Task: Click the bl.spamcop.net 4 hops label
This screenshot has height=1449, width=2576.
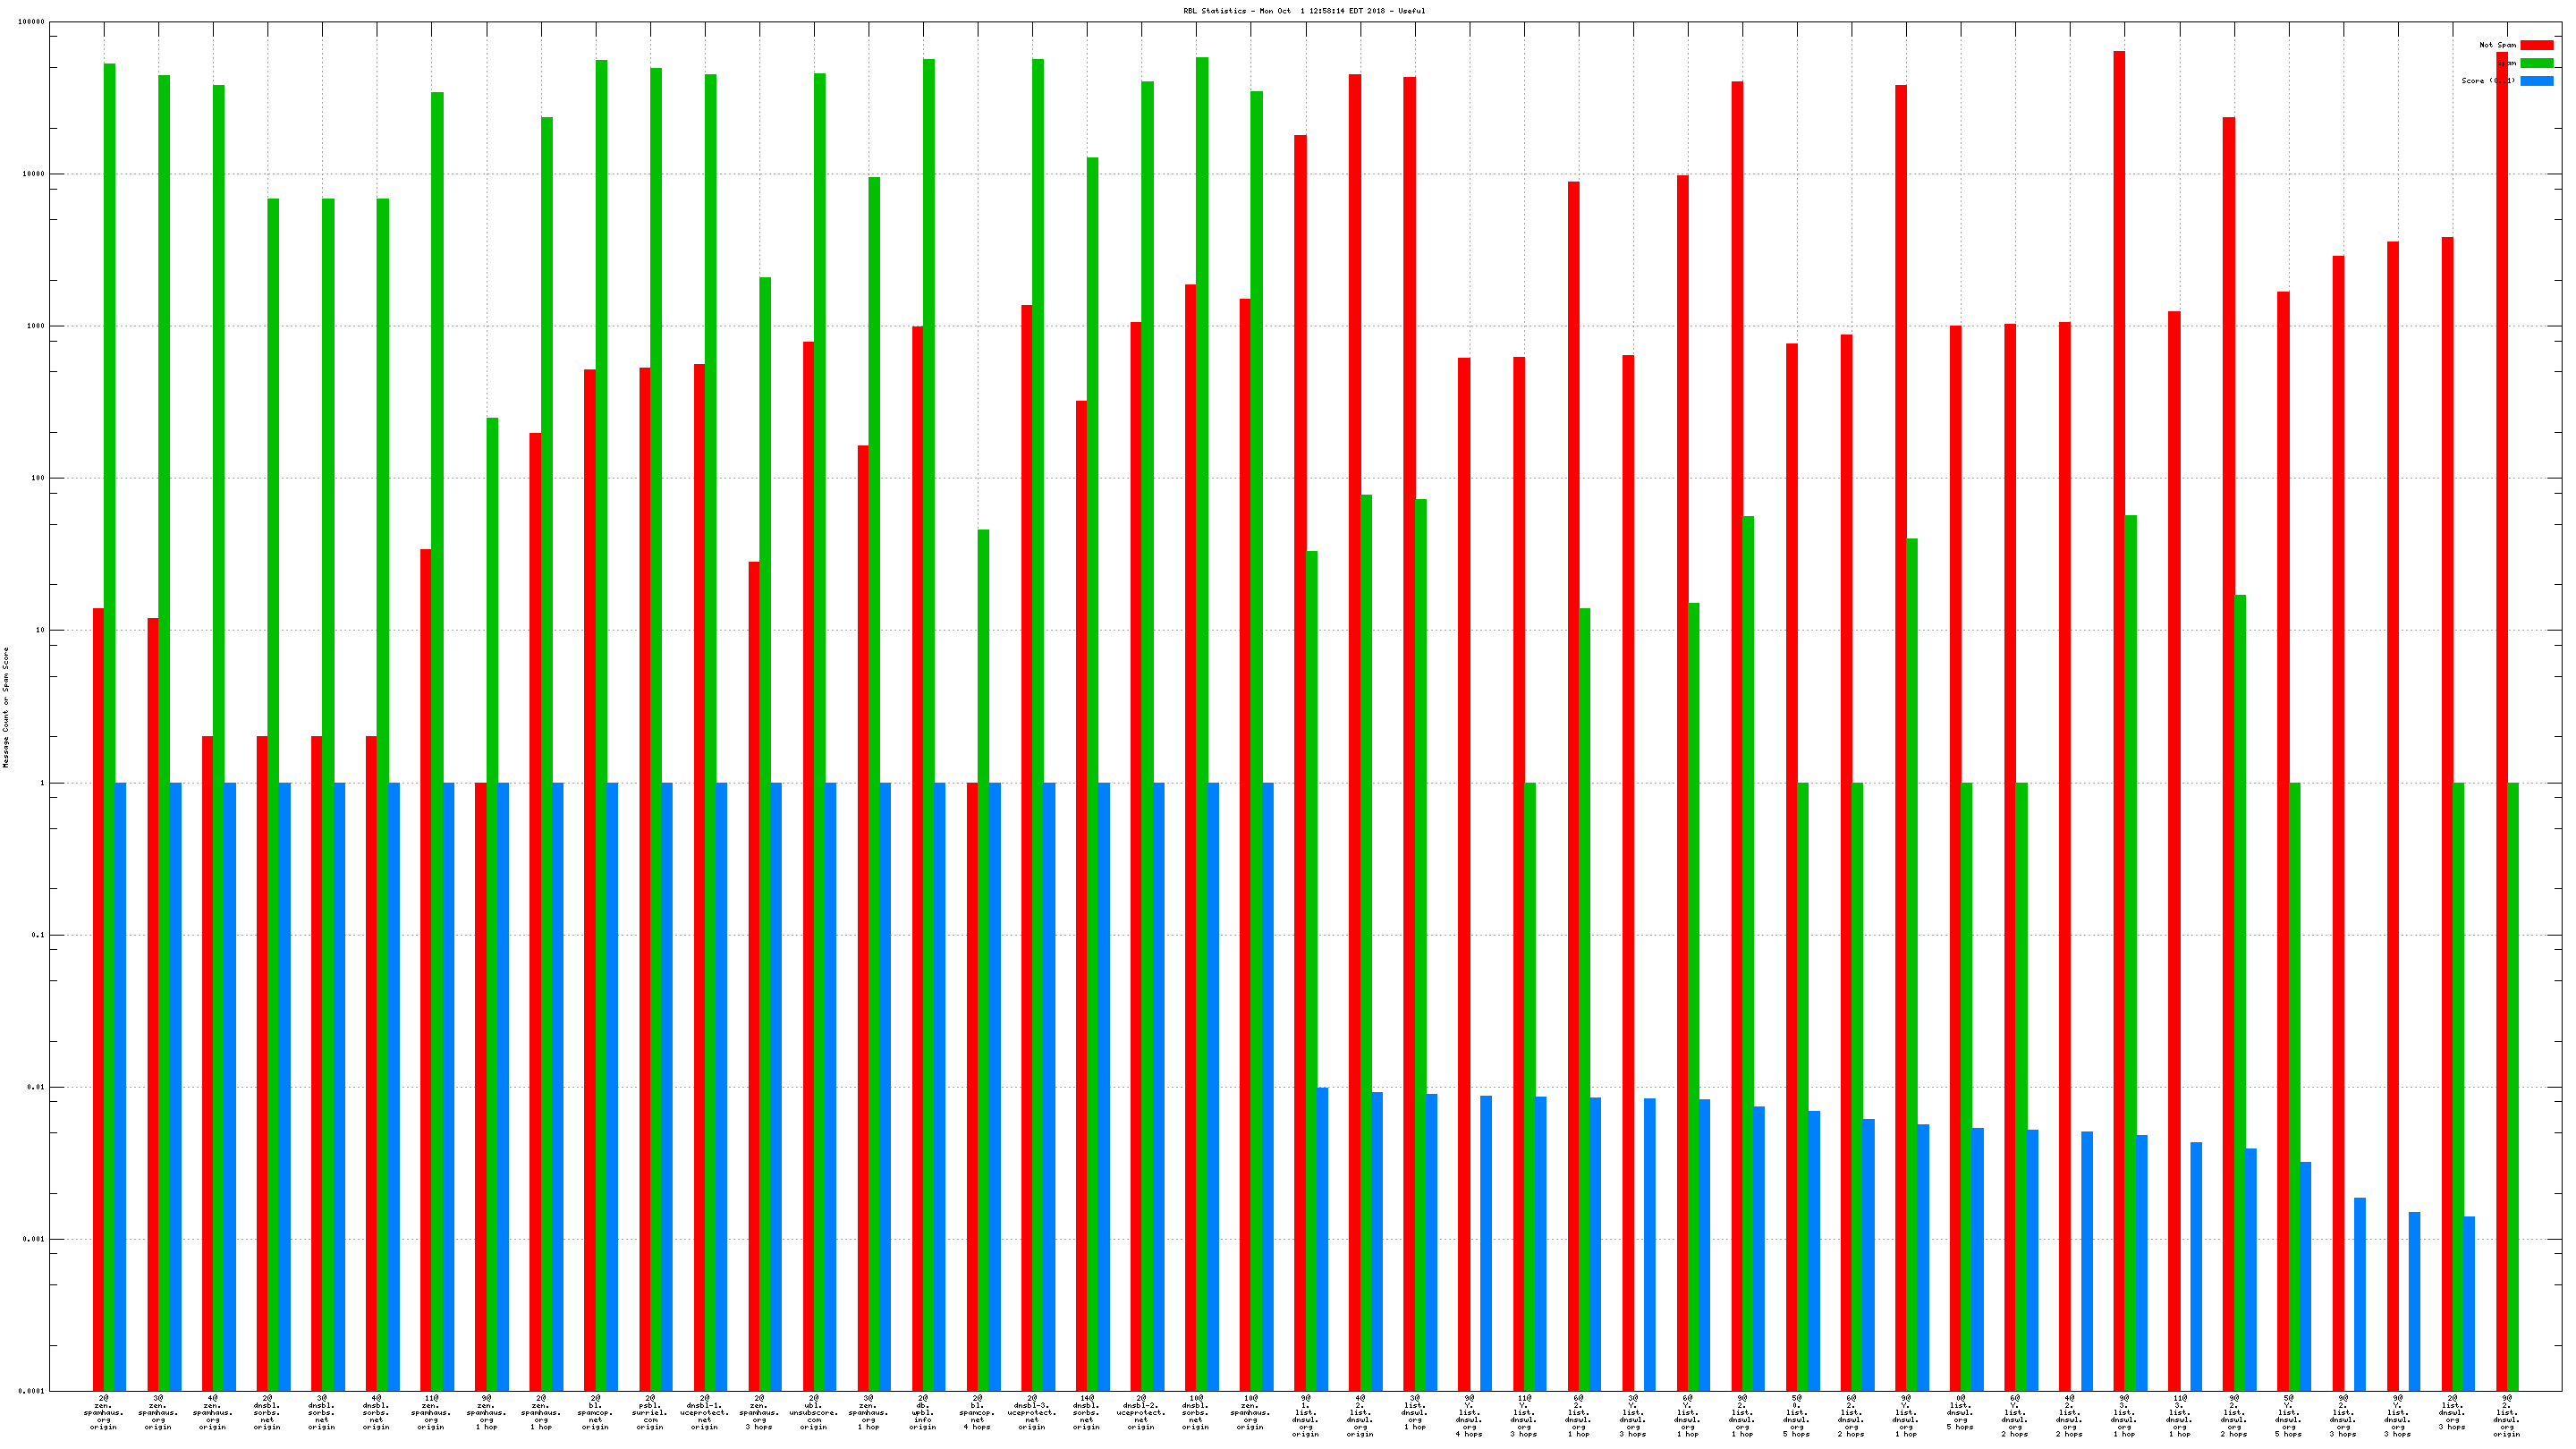Action: [x=978, y=1412]
